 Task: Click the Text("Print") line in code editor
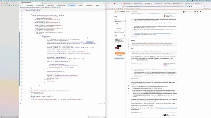click(x=51, y=81)
